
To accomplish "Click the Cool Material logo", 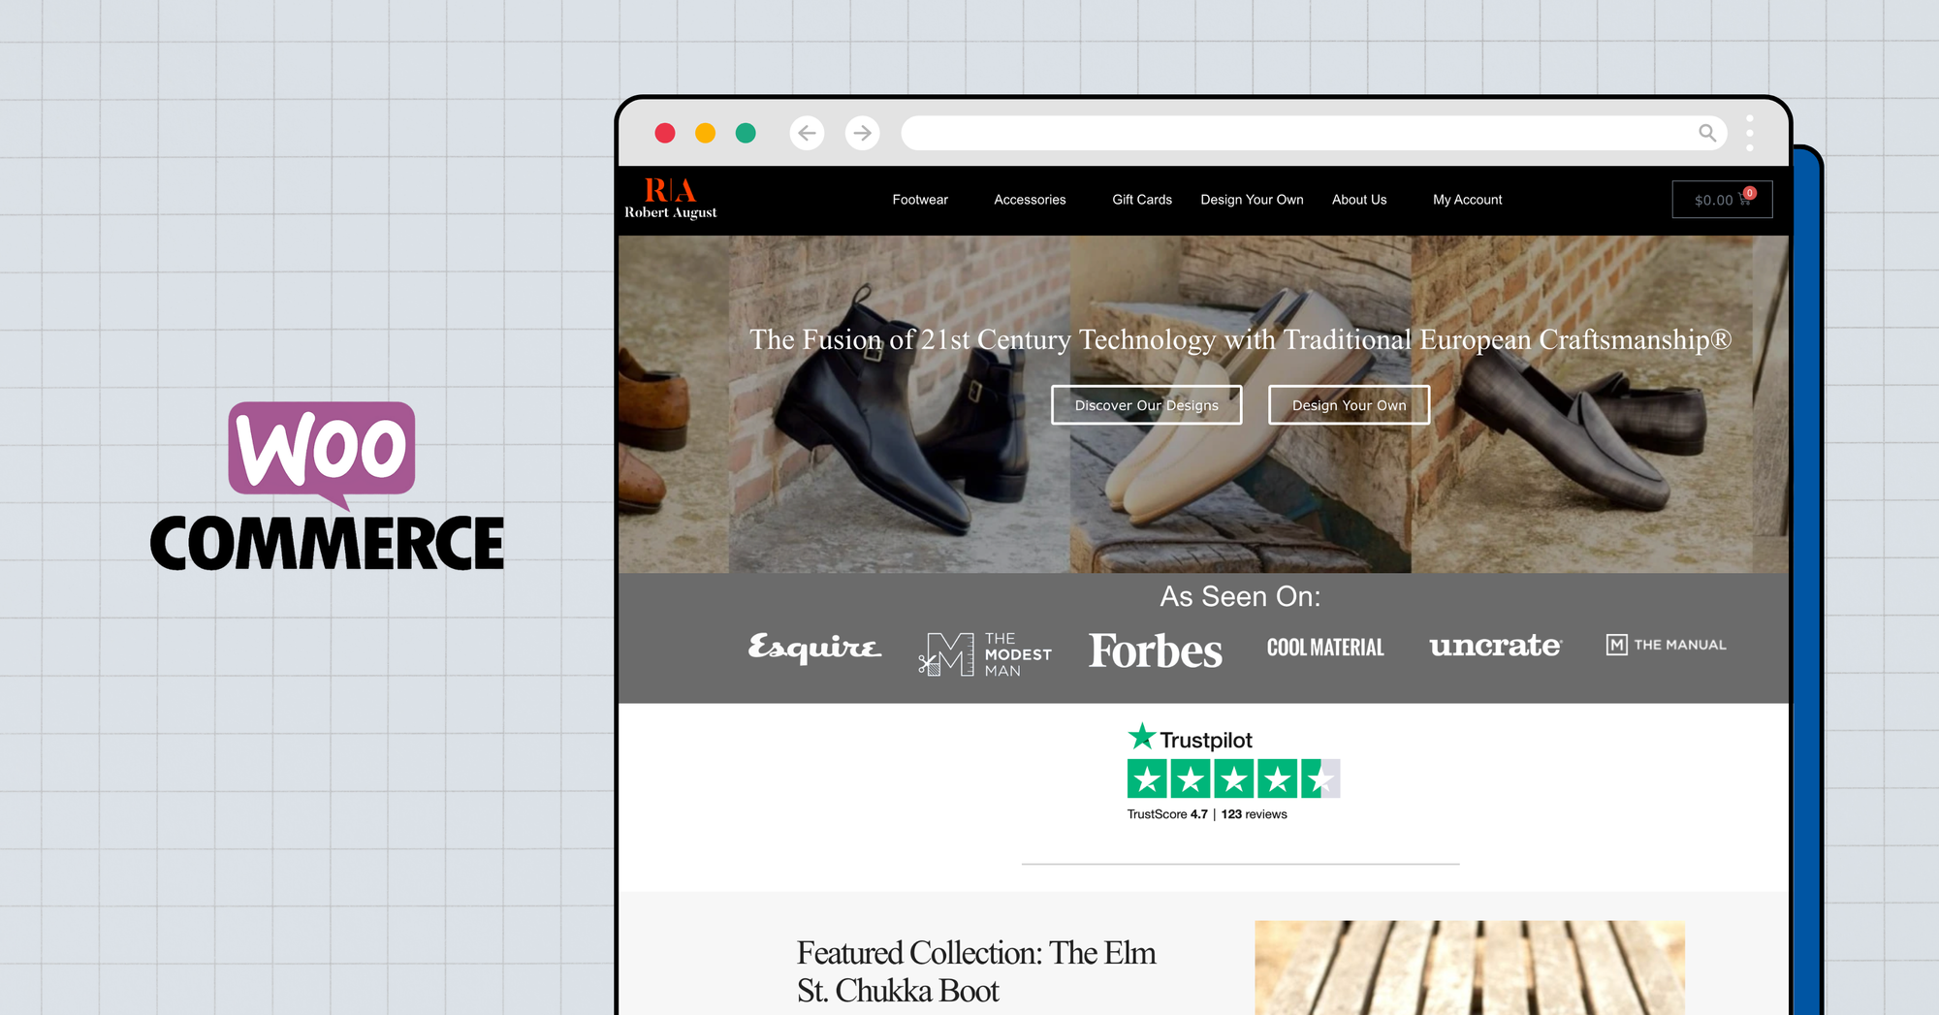I will coord(1325,648).
